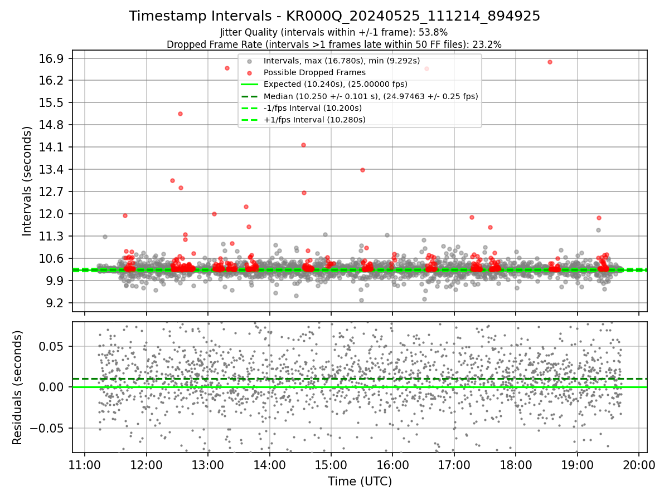Click the red dot marker in the legend
Image resolution: width=669 pixels, height=501 pixels.
click(250, 73)
